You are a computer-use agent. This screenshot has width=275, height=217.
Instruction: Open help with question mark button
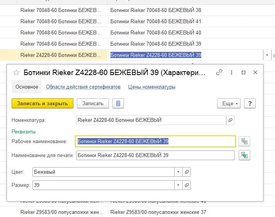pyautogui.click(x=250, y=103)
